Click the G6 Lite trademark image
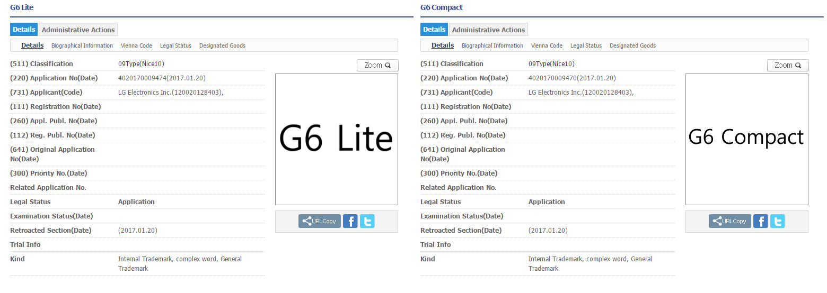 [x=337, y=139]
